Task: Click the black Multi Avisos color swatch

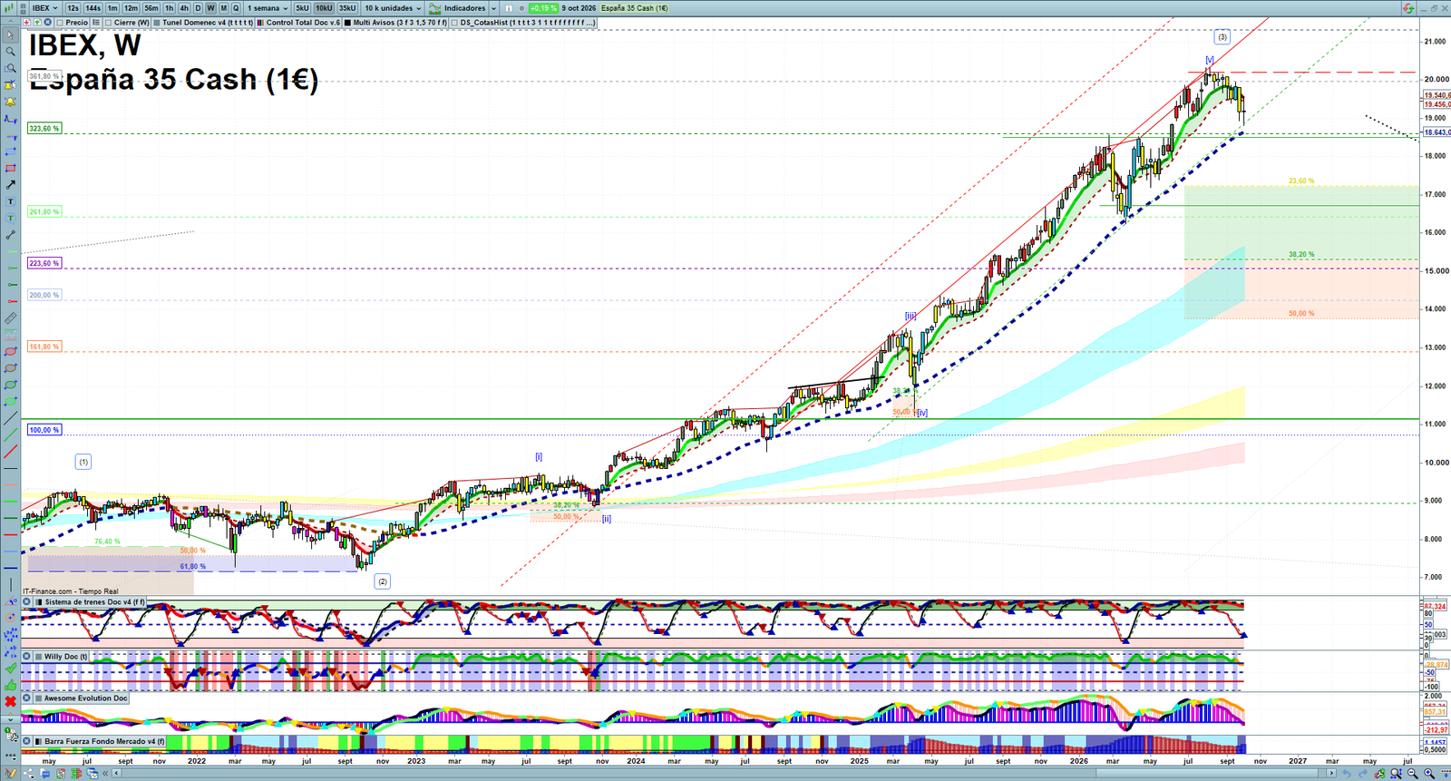Action: (x=348, y=23)
